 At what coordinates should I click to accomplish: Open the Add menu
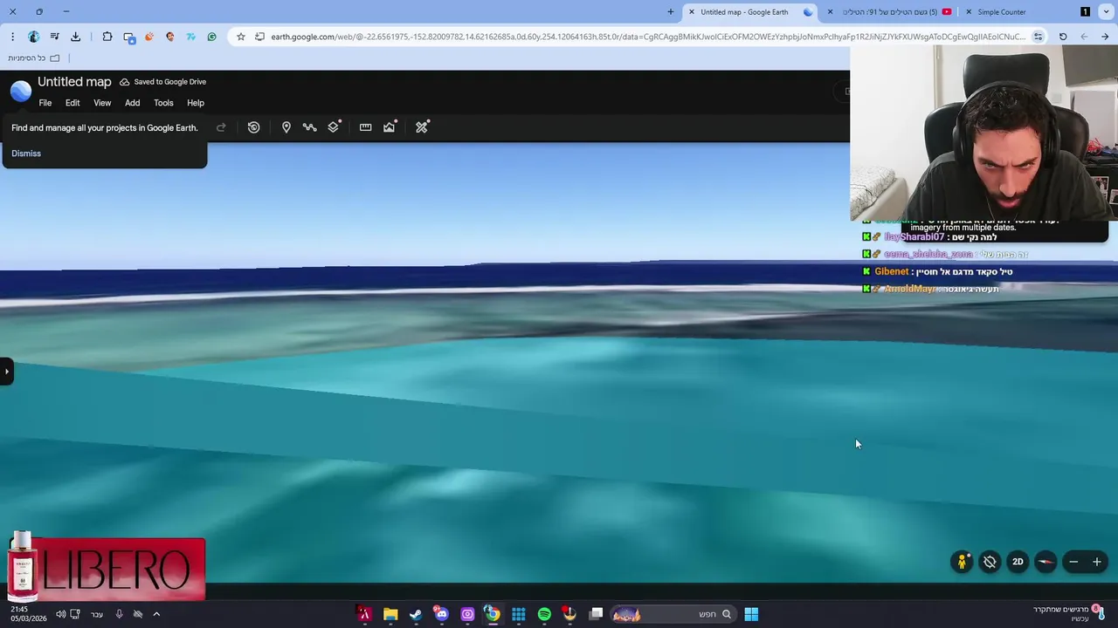132,103
